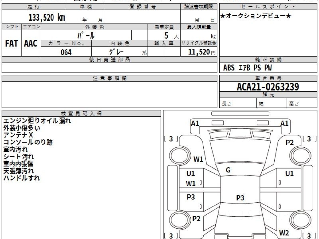Click the 内装色 header
Viewport: 319px width, 239px height.
coord(120,43)
